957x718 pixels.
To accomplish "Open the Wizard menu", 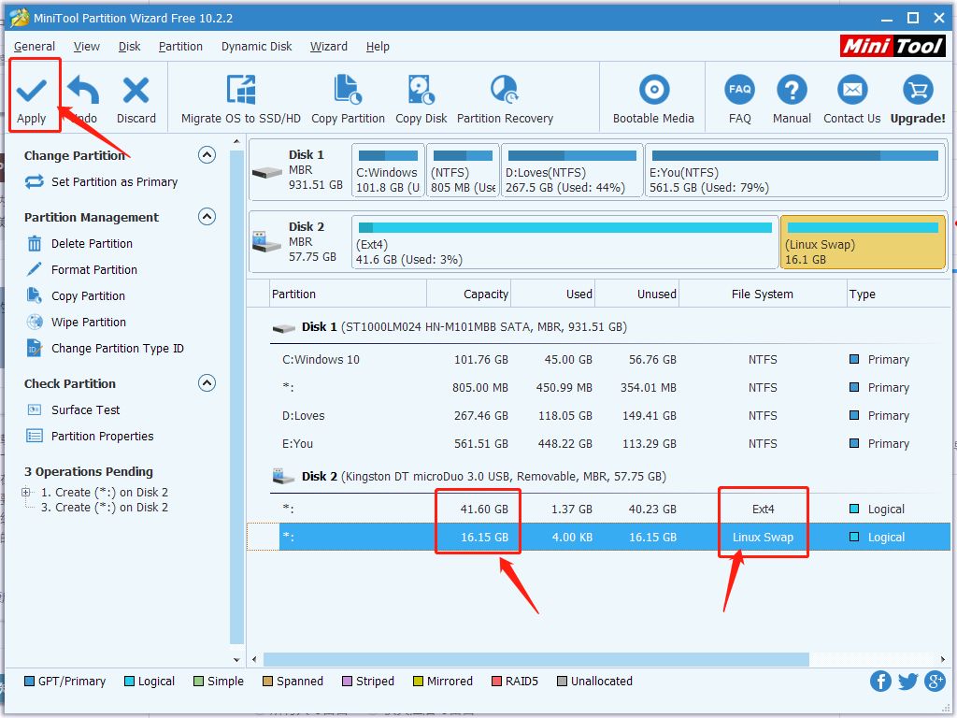I will pos(328,47).
